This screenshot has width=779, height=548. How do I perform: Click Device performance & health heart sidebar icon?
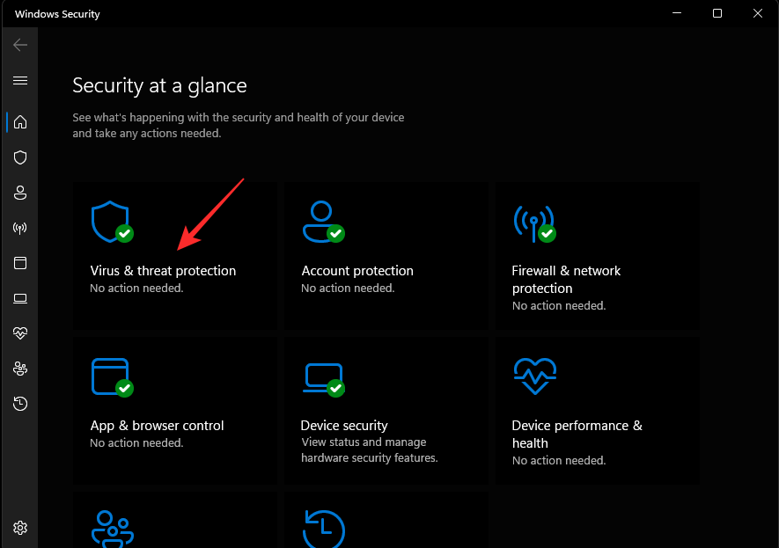[19, 333]
